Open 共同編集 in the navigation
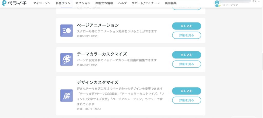Image resolution: width=263 pixels, height=118 pixels. point(171,3)
